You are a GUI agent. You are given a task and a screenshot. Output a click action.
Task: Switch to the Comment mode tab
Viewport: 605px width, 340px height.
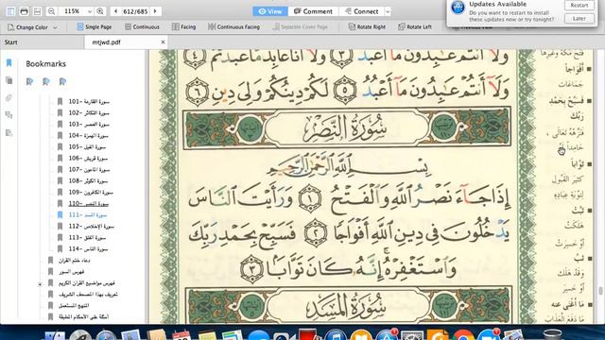coord(313,11)
